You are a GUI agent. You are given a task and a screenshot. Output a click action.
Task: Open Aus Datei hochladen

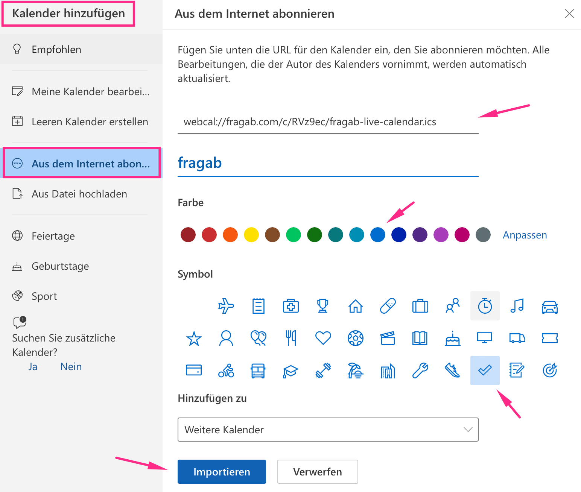81,194
